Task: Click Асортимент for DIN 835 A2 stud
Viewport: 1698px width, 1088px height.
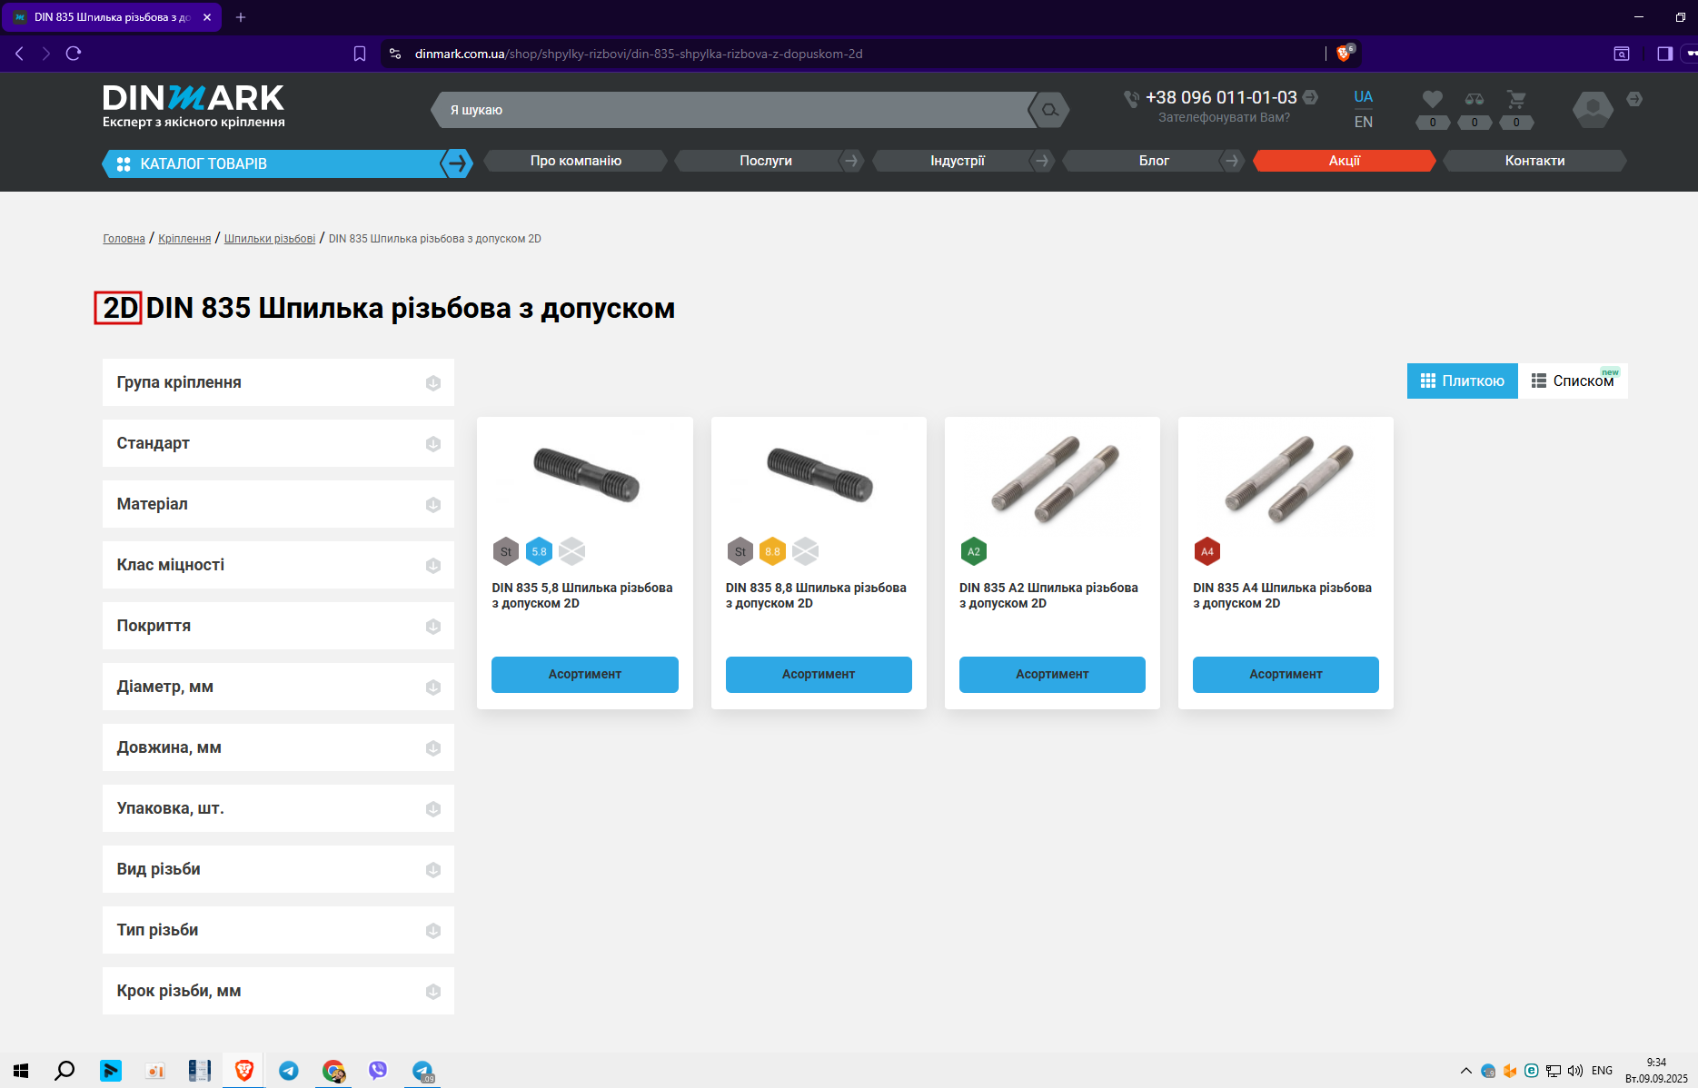Action: [1052, 675]
